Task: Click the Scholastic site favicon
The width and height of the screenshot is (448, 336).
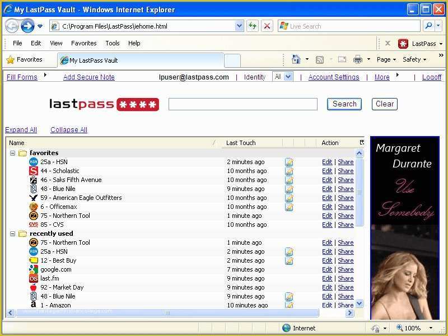Action: (x=34, y=171)
